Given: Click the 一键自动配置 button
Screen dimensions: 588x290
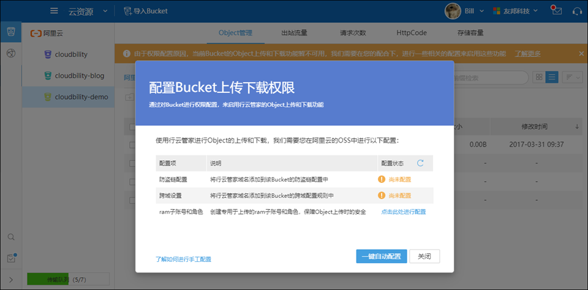Looking at the screenshot, I should click(x=381, y=256).
